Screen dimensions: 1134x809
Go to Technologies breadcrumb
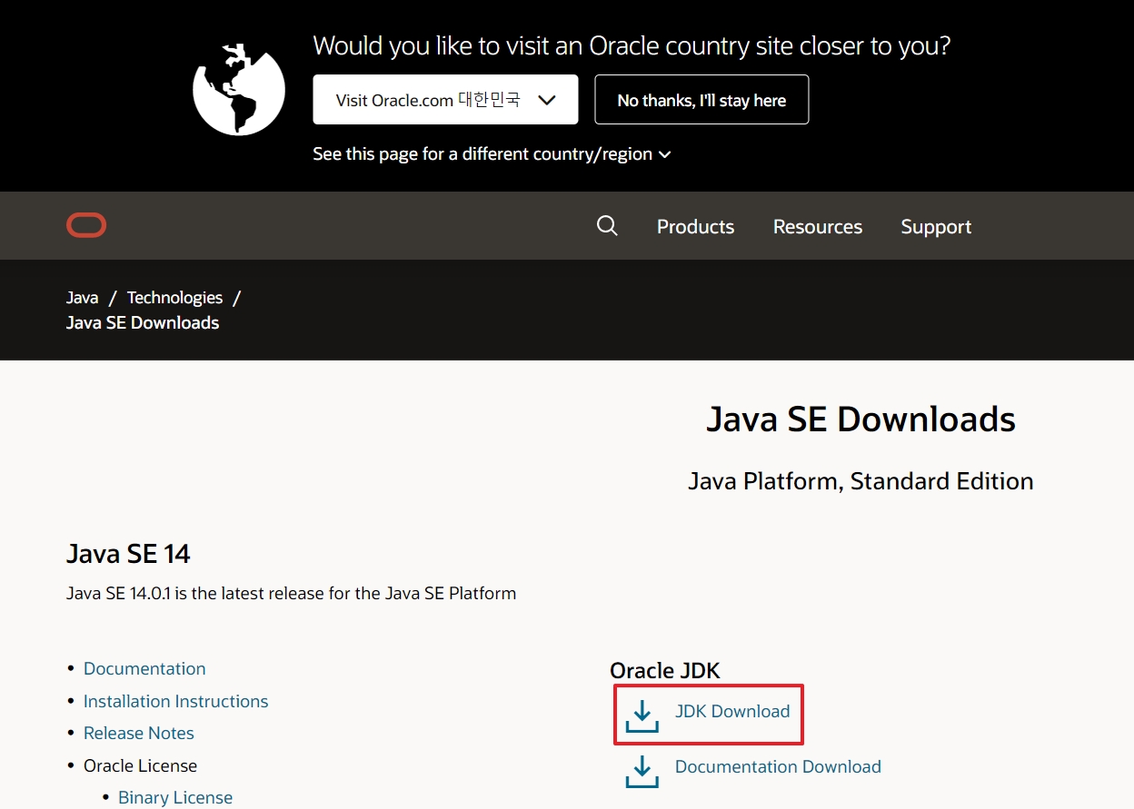(174, 298)
